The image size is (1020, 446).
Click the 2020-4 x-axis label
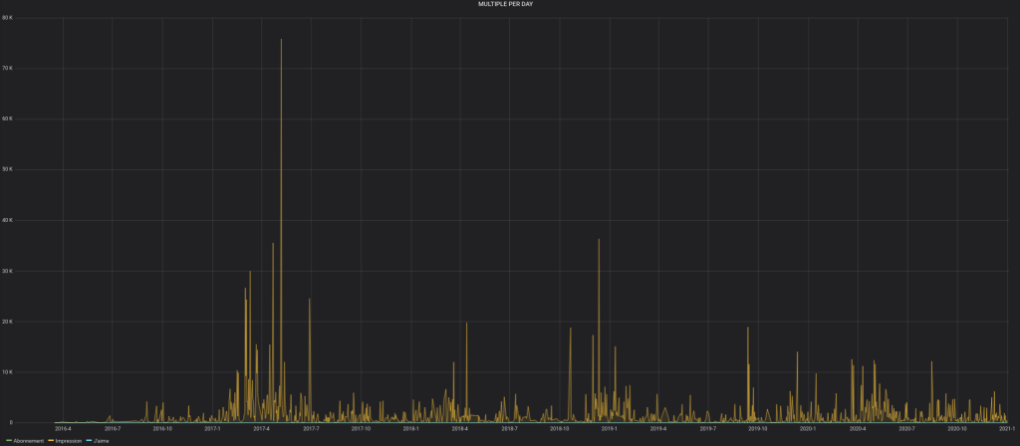point(857,429)
